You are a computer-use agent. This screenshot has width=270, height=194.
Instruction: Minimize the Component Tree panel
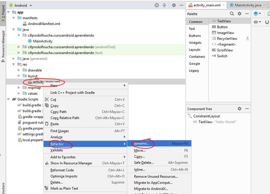click(x=247, y=109)
